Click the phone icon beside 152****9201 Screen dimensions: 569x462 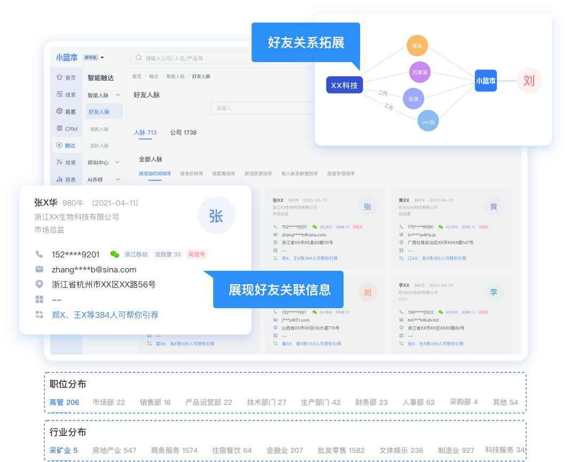[x=39, y=254]
